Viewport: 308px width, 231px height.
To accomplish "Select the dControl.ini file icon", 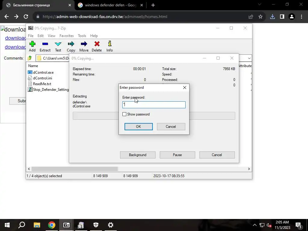I will point(30,78).
